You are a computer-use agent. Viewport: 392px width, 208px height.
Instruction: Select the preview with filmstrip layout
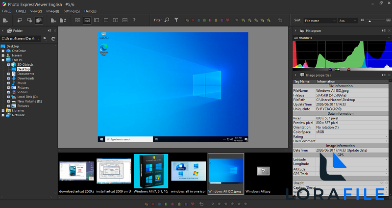coord(87,20)
